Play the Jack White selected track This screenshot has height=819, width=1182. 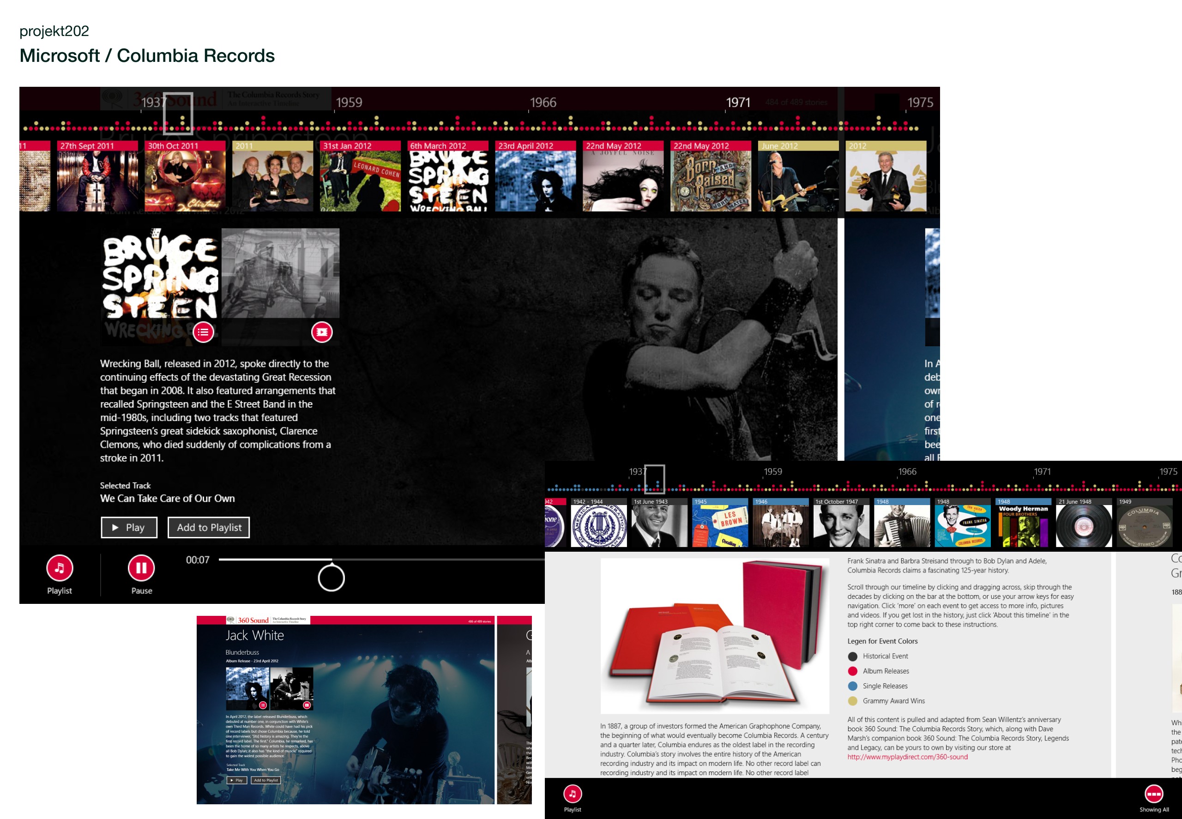236,780
